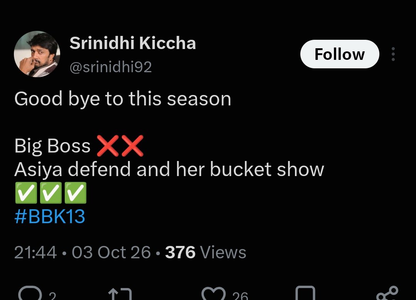Select the 'Good bye to this season' text

(x=123, y=99)
